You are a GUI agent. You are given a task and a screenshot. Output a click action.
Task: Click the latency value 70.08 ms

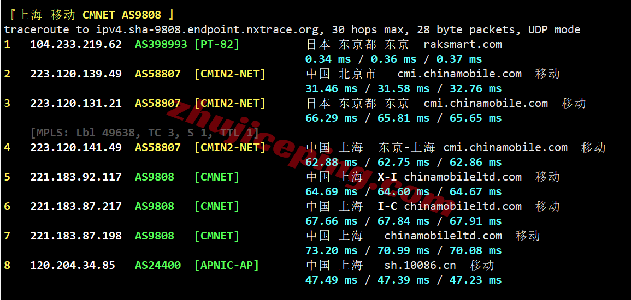tap(476, 250)
